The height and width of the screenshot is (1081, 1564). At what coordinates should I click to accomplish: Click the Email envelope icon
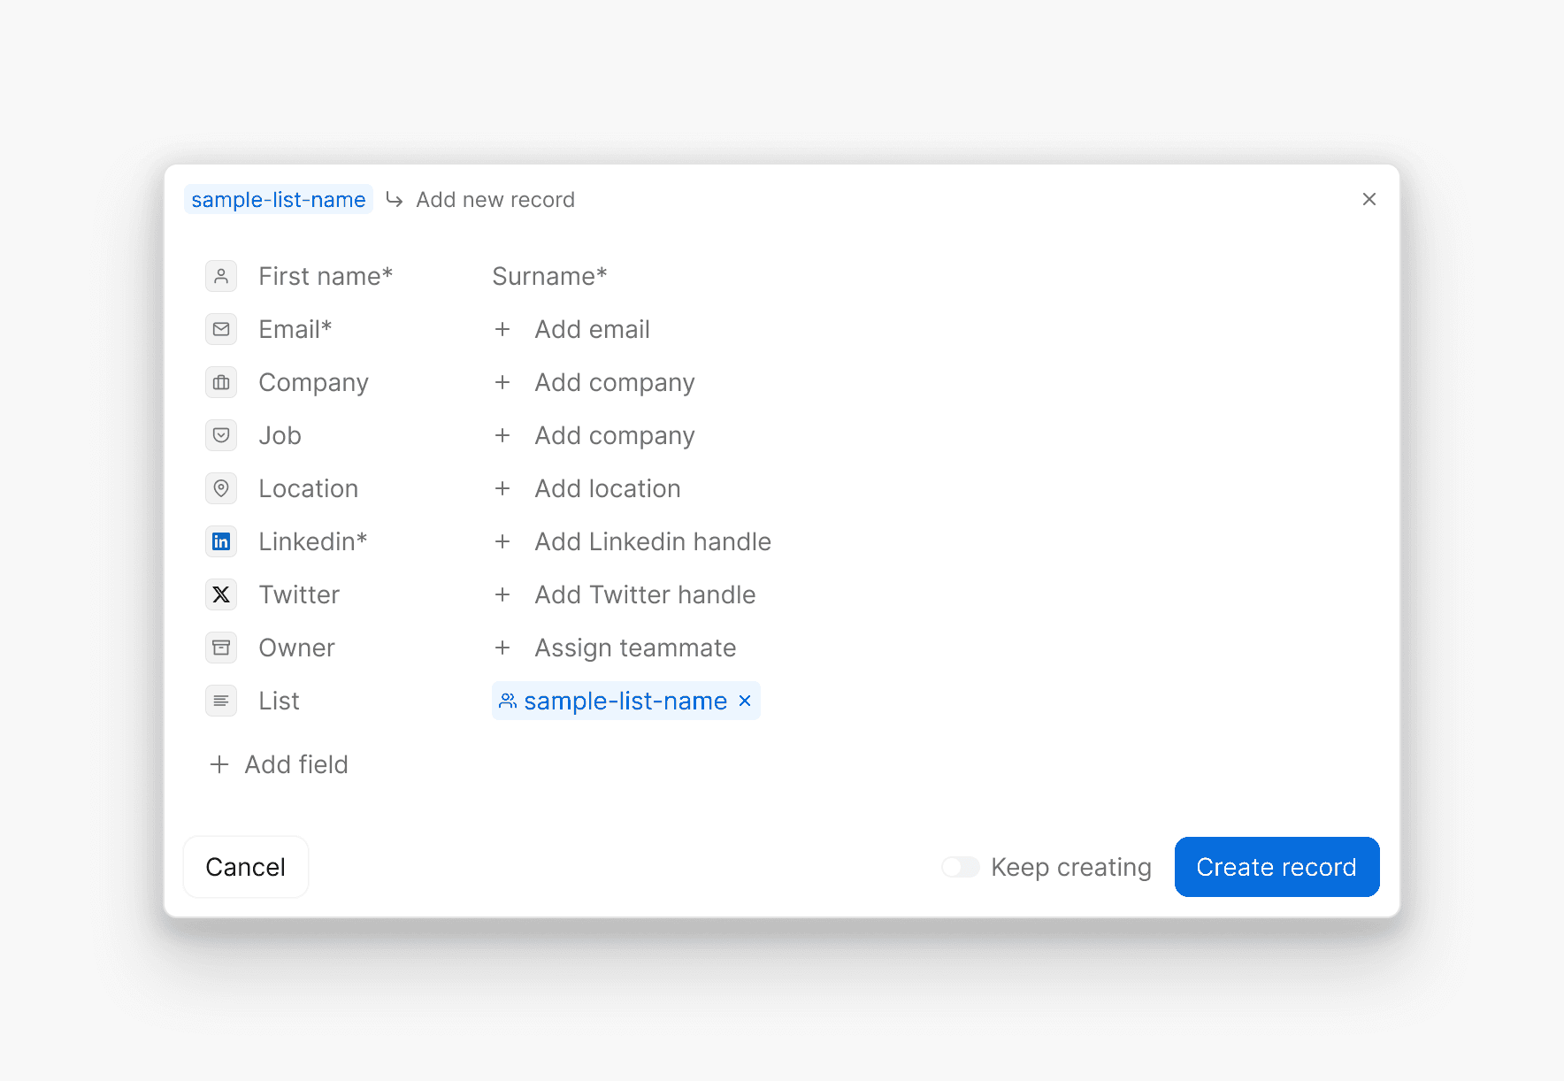(x=221, y=329)
